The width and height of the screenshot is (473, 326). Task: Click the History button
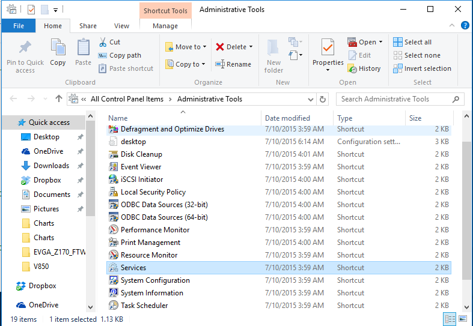pos(364,68)
